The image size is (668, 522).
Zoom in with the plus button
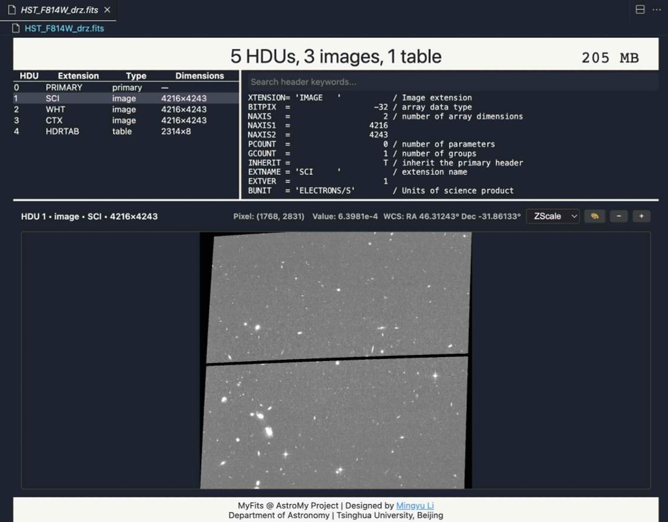[x=641, y=216]
